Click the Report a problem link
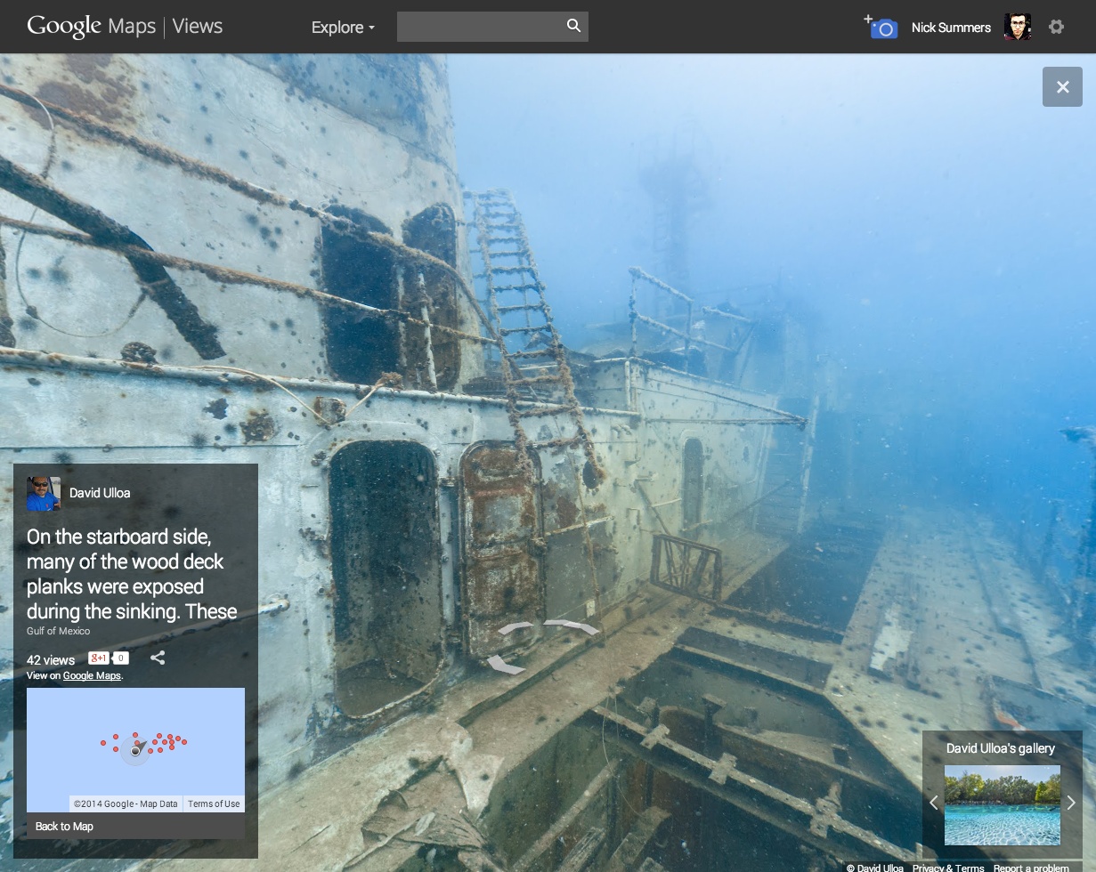This screenshot has width=1096, height=872. point(1031,868)
